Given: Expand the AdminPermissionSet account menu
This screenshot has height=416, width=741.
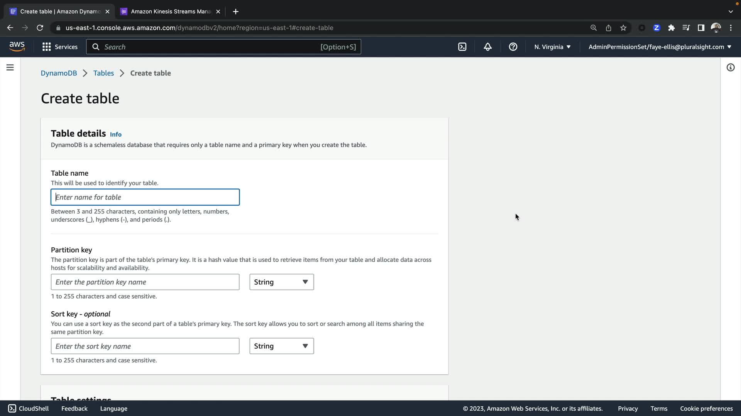Looking at the screenshot, I should point(660,47).
